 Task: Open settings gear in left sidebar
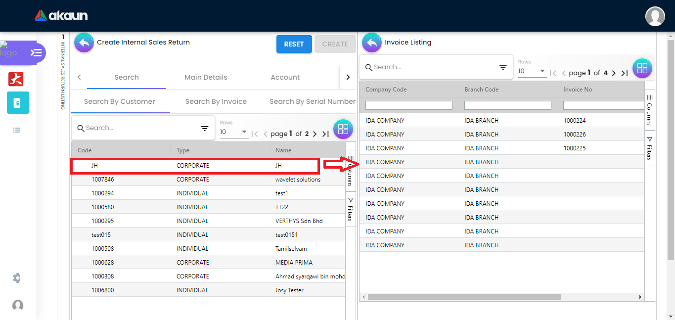point(17,278)
